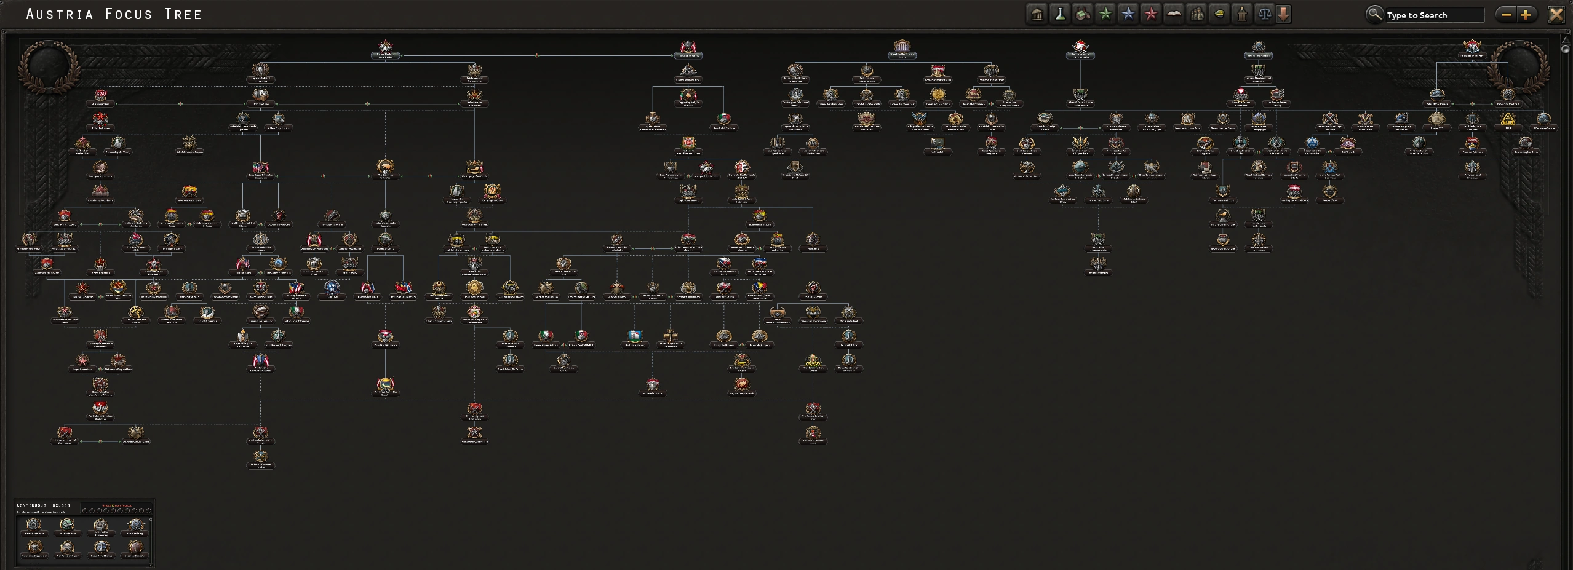
Task: Open the columned building root focus in the tree
Action: 902,49
